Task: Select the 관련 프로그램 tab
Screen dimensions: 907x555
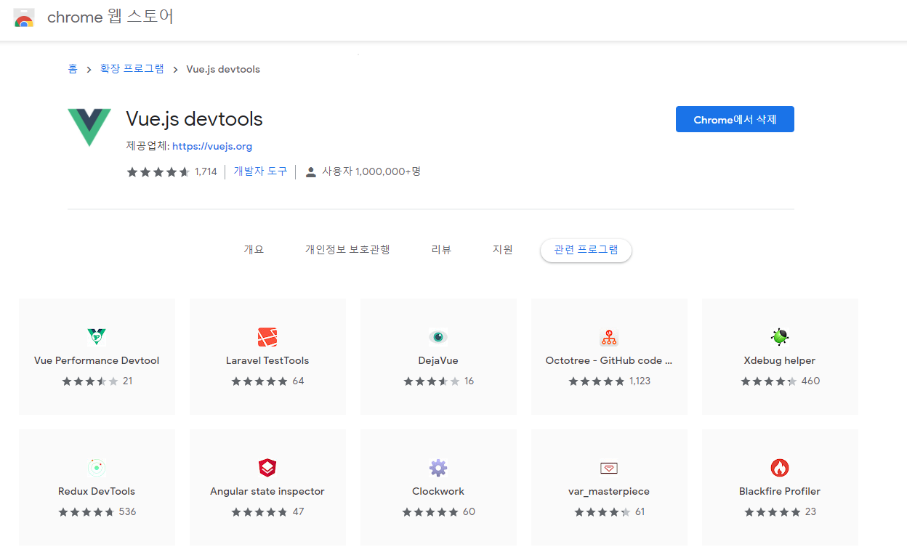Action: [586, 250]
